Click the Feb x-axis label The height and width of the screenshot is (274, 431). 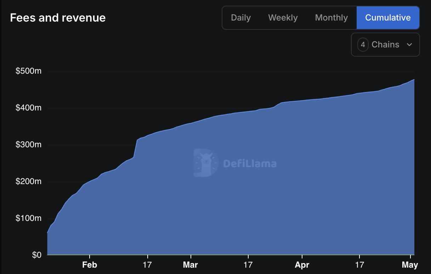(x=90, y=264)
